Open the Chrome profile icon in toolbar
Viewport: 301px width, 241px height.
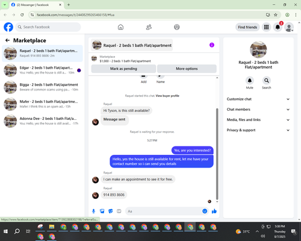[x=287, y=15]
